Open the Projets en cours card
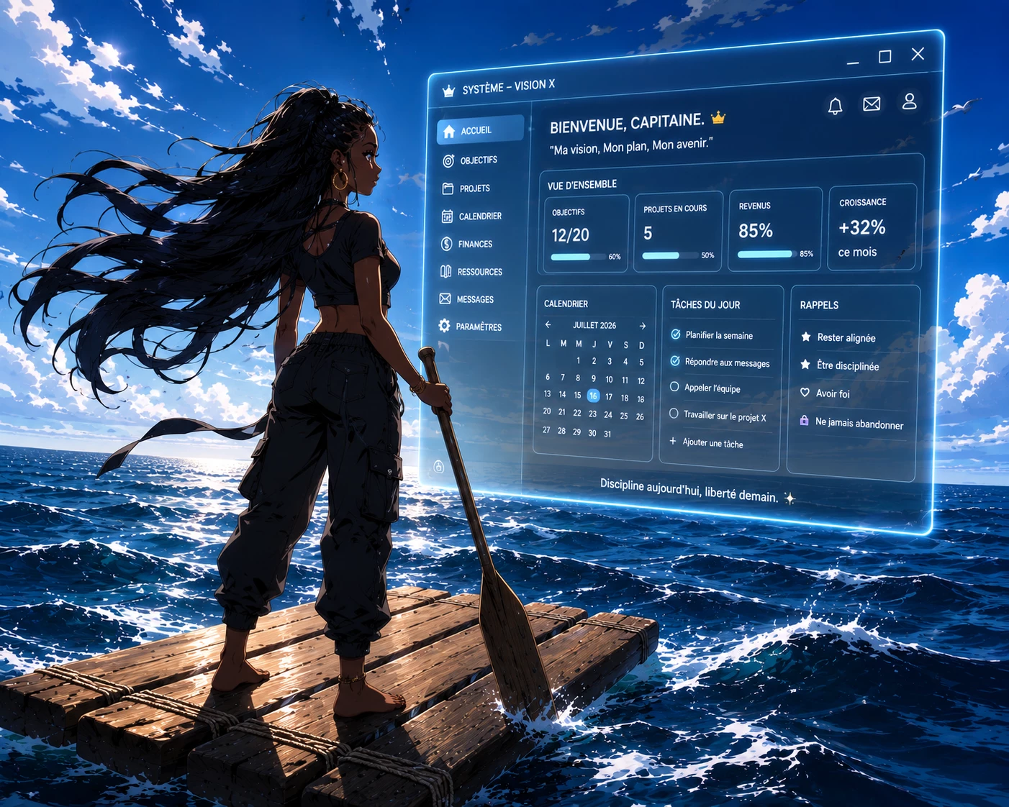The width and height of the screenshot is (1009, 807). 678,232
